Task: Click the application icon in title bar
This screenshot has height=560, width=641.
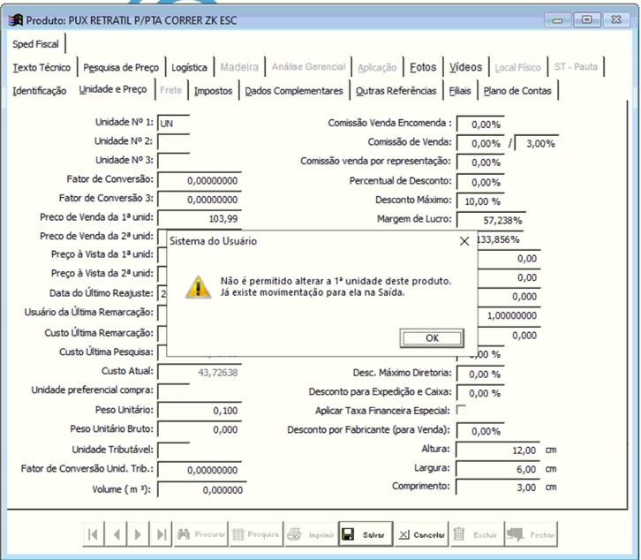Action: pyautogui.click(x=16, y=20)
